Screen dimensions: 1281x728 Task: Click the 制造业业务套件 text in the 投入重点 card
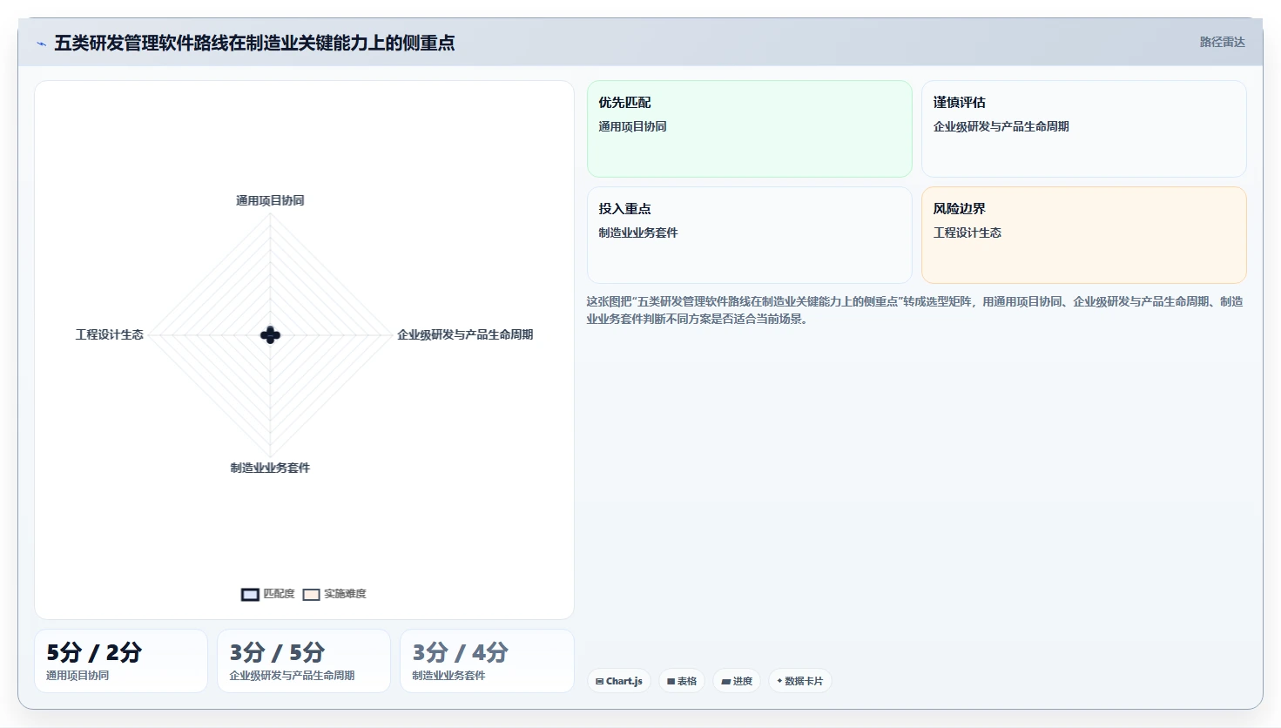(x=638, y=233)
